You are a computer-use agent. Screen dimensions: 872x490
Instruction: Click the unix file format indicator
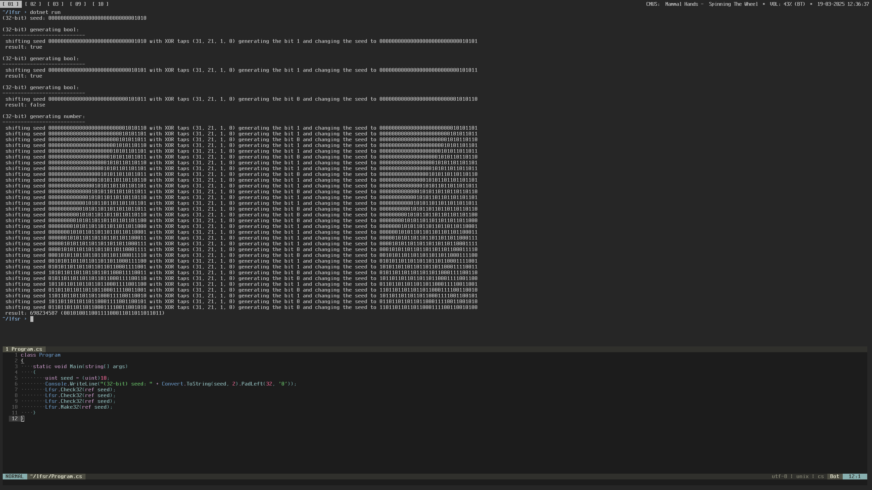click(x=802, y=476)
